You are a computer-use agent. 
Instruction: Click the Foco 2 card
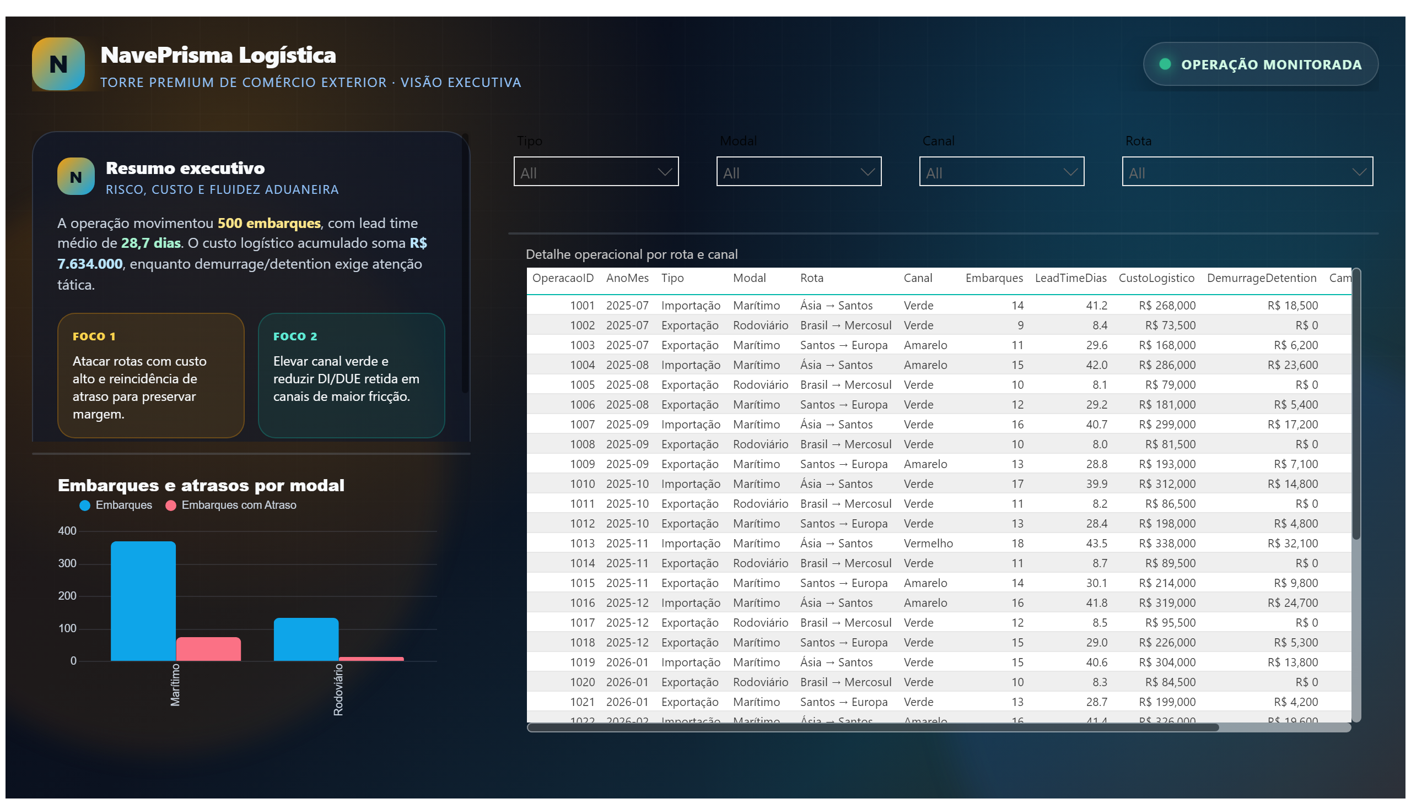(352, 376)
